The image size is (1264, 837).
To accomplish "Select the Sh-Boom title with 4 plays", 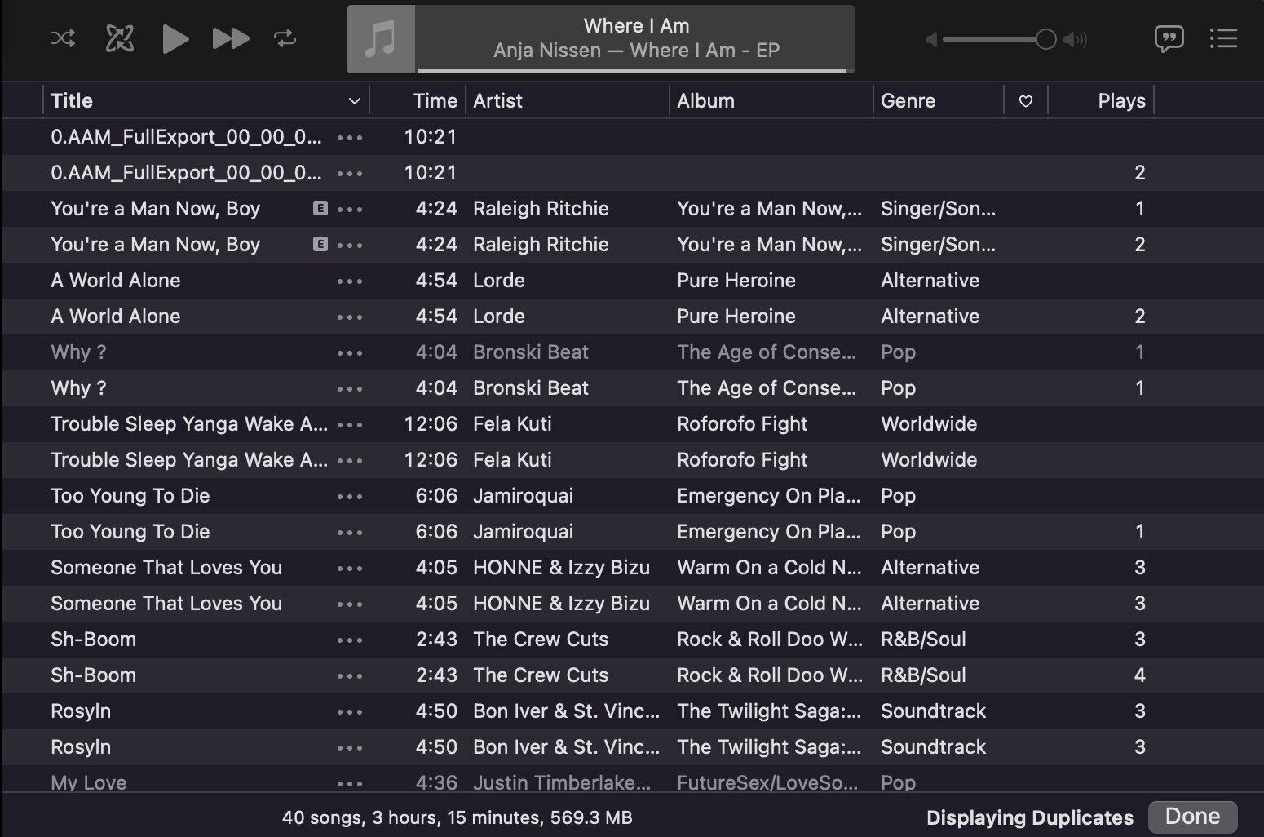I will (x=94, y=675).
